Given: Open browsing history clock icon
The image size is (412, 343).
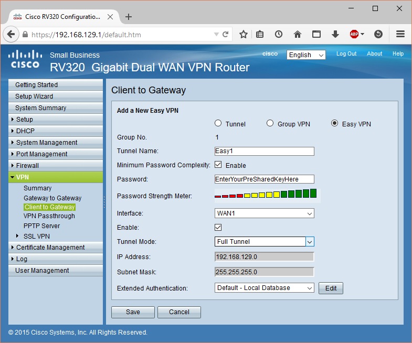Looking at the screenshot, I should 279,34.
